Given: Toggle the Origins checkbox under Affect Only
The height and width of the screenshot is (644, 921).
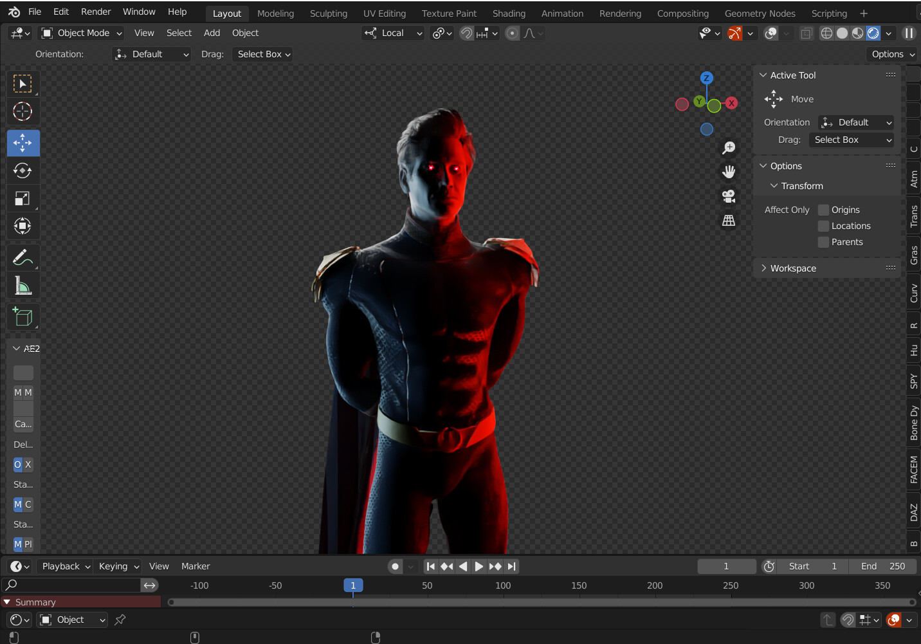Looking at the screenshot, I should point(823,209).
